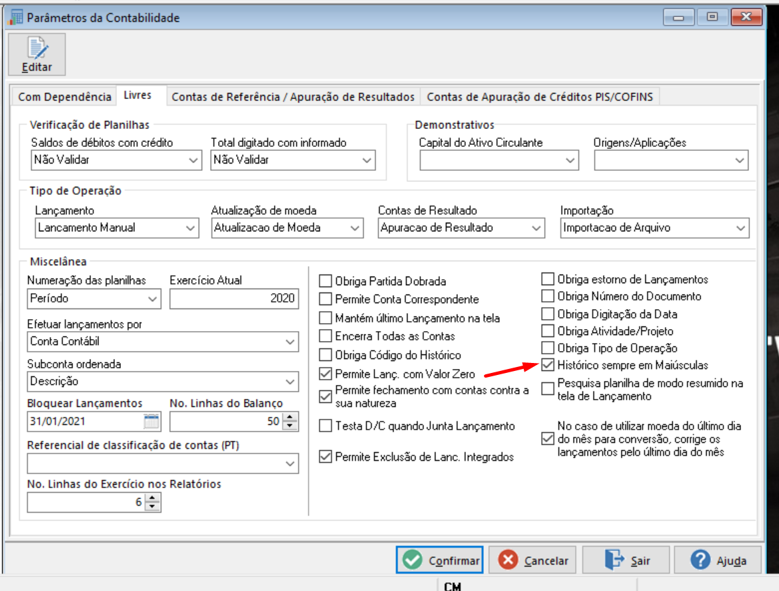Uncheck Histórico sempre em Maiúsculas

pos(548,365)
